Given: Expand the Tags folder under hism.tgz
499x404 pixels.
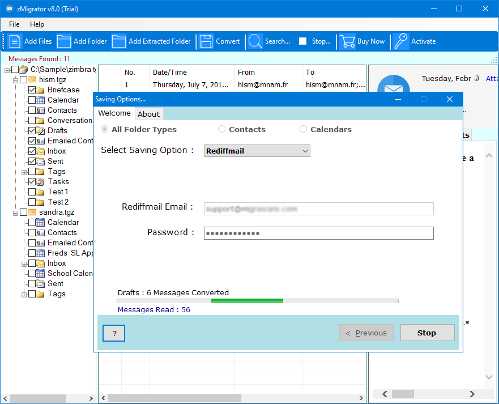Looking at the screenshot, I should coord(24,172).
